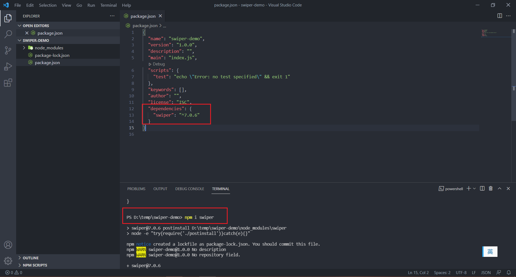The width and height of the screenshot is (516, 277).
Task: Open the File menu
Action: [18, 5]
